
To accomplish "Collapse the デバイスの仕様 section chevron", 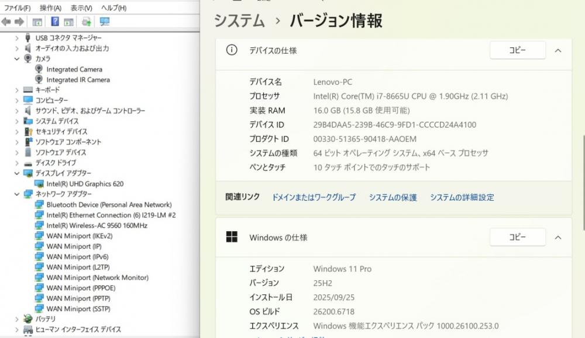I will [558, 51].
